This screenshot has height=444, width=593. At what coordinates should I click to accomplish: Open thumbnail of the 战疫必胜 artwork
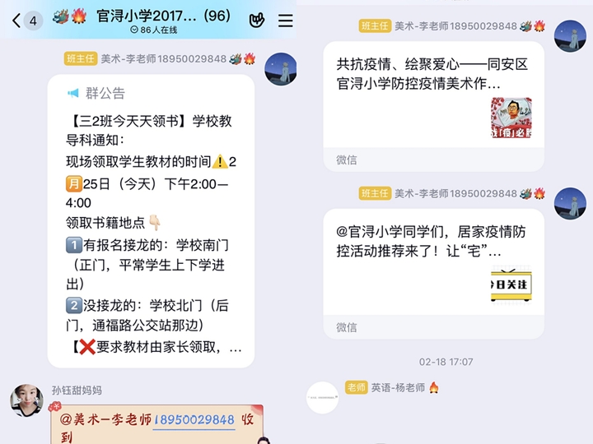[511, 118]
